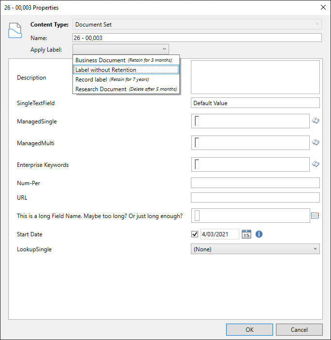Click the LookupSingle label text
331x340 pixels.
pos(34,249)
